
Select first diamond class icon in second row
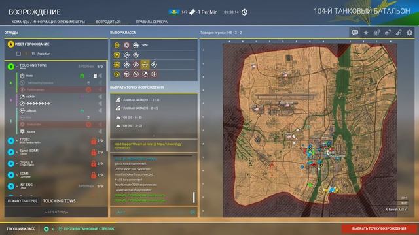pyautogui.click(x=126, y=55)
